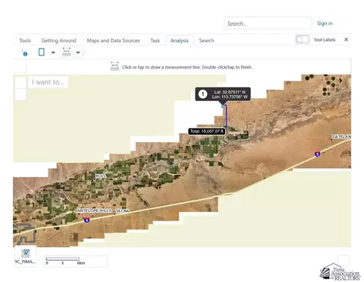Select the measure distance tool icon

tap(67, 52)
